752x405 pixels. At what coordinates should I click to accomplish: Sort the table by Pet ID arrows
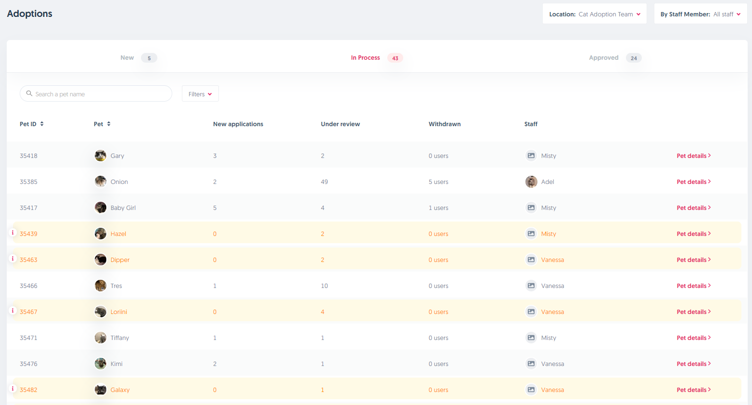coord(42,124)
